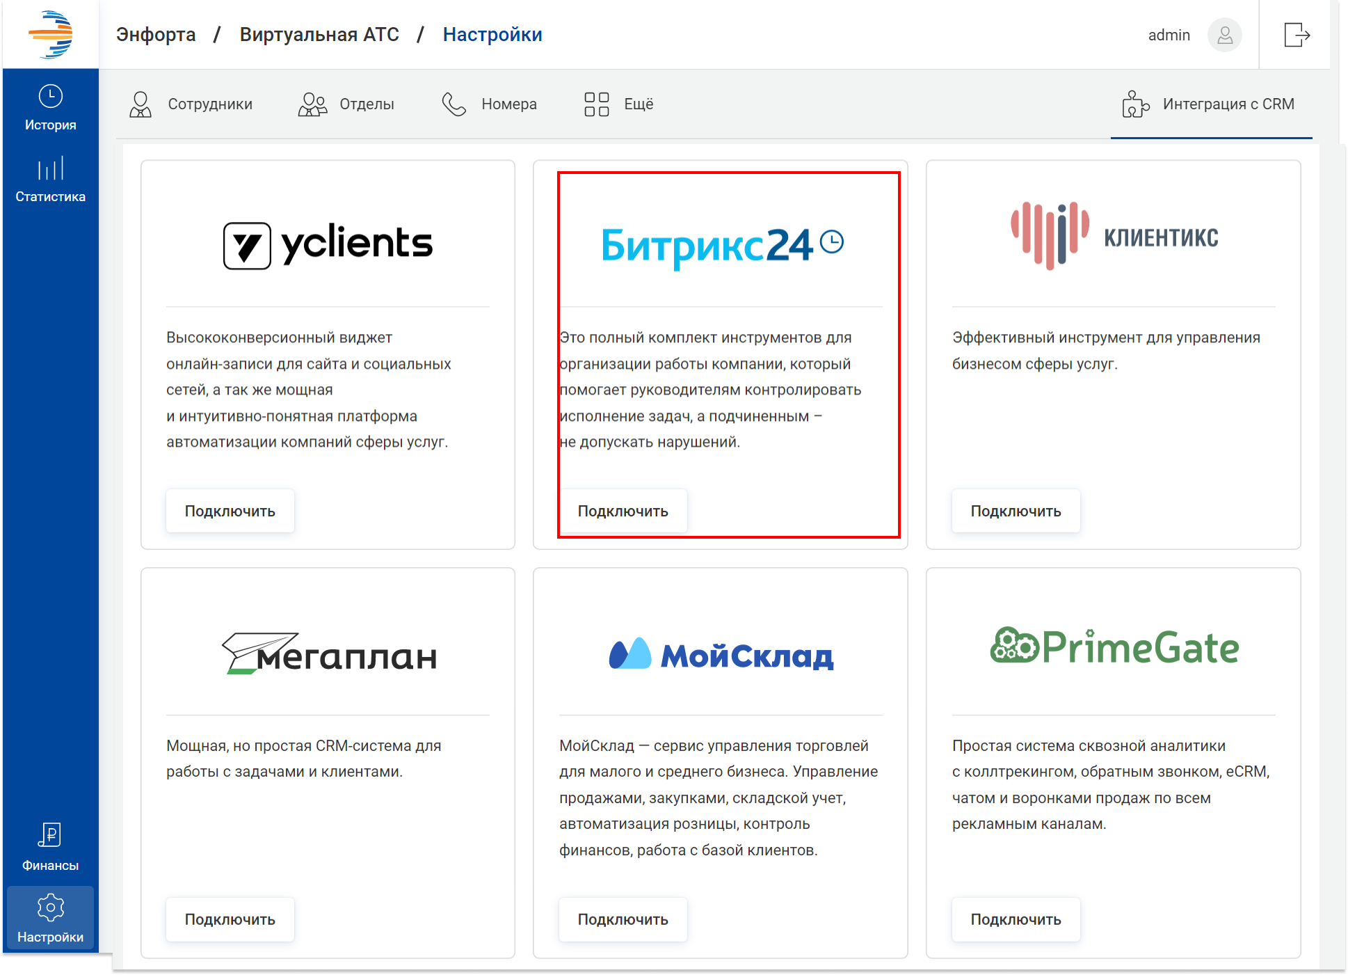This screenshot has height=975, width=1348.
Task: Open Финансы label in the sidebar
Action: pos(50,866)
